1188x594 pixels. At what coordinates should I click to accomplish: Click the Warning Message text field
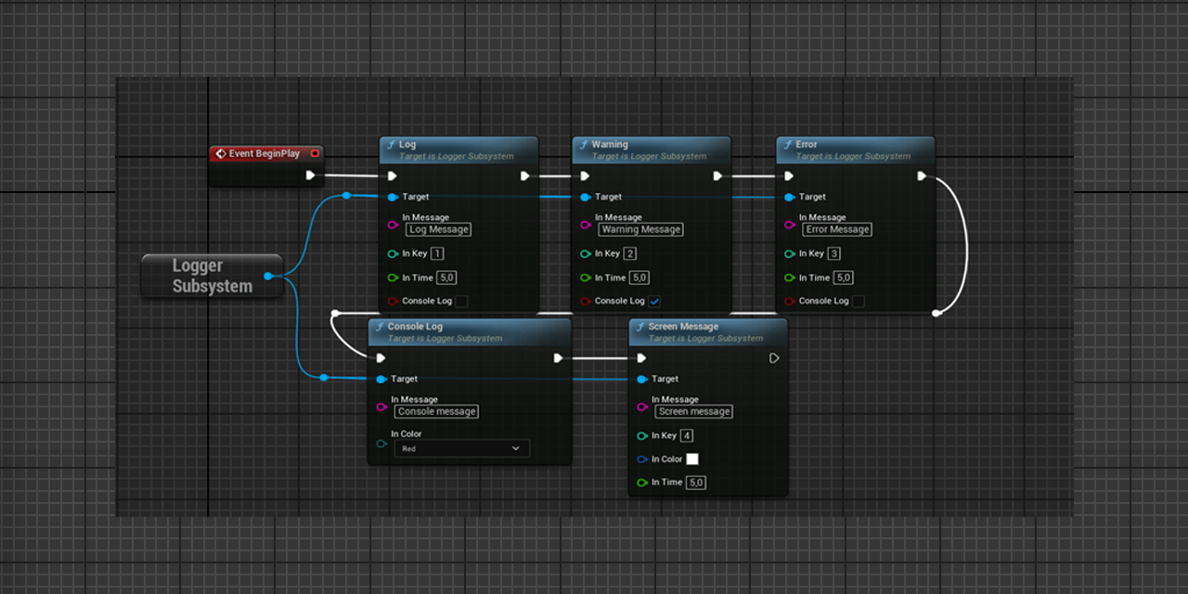[x=640, y=229]
